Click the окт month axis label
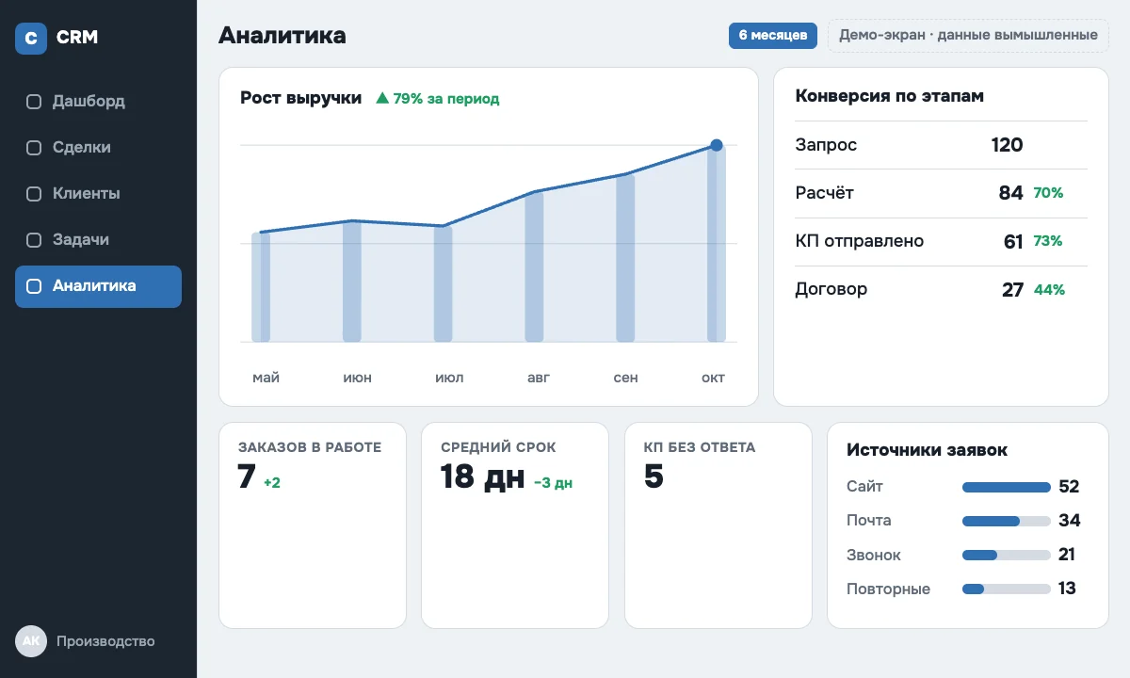1130x678 pixels. (x=713, y=378)
